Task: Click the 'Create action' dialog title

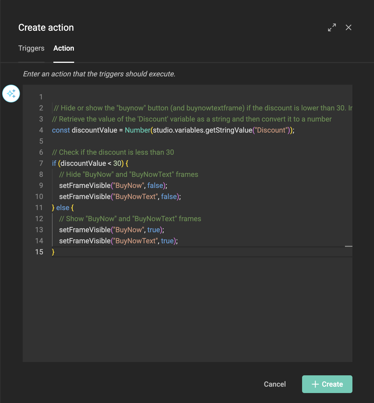Action: (x=46, y=27)
